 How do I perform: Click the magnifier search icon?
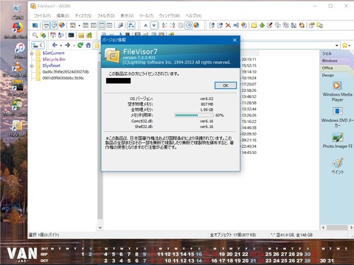(x=35, y=35)
